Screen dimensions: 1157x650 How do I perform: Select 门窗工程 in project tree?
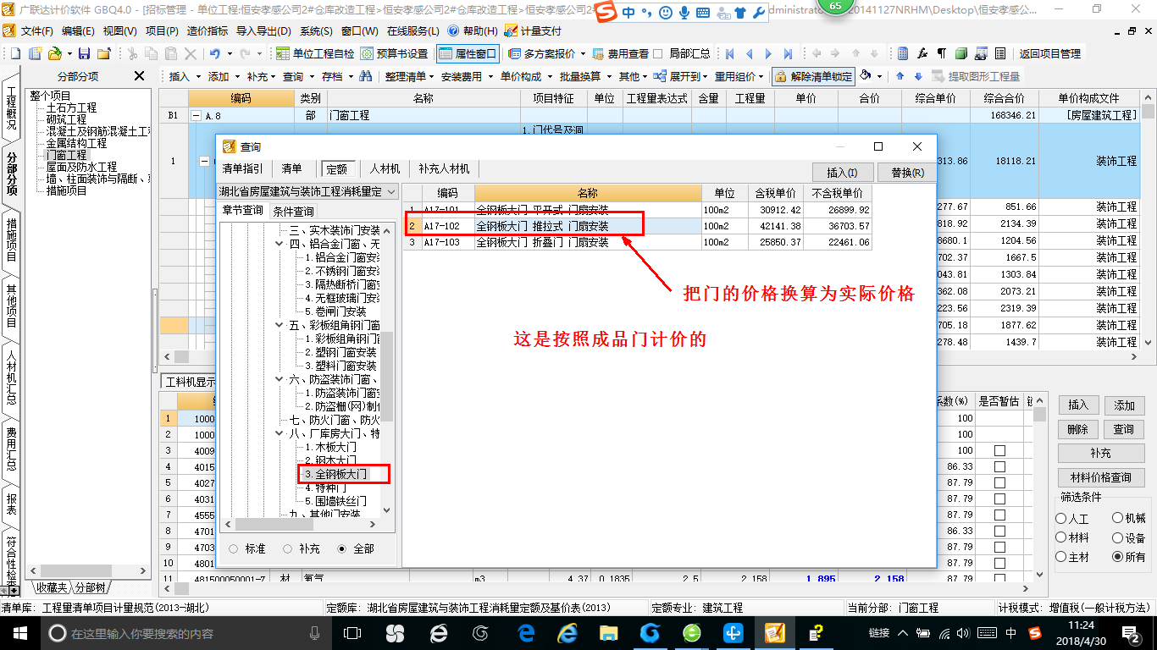click(66, 155)
